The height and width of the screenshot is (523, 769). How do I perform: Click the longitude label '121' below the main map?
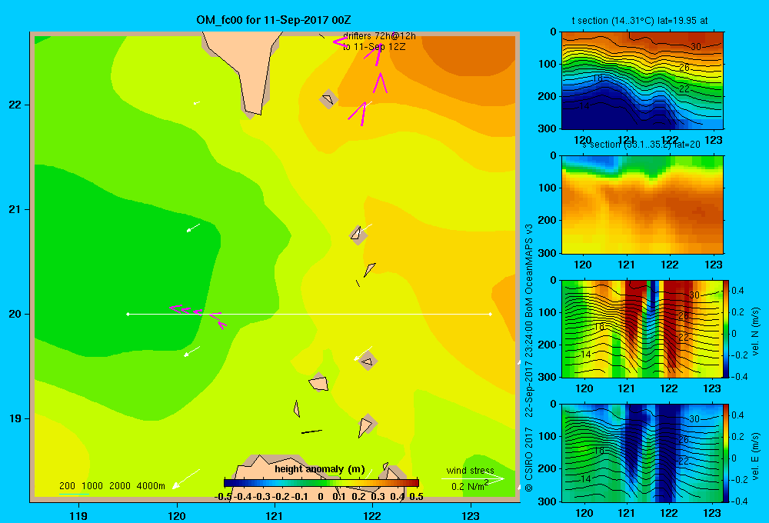275,515
